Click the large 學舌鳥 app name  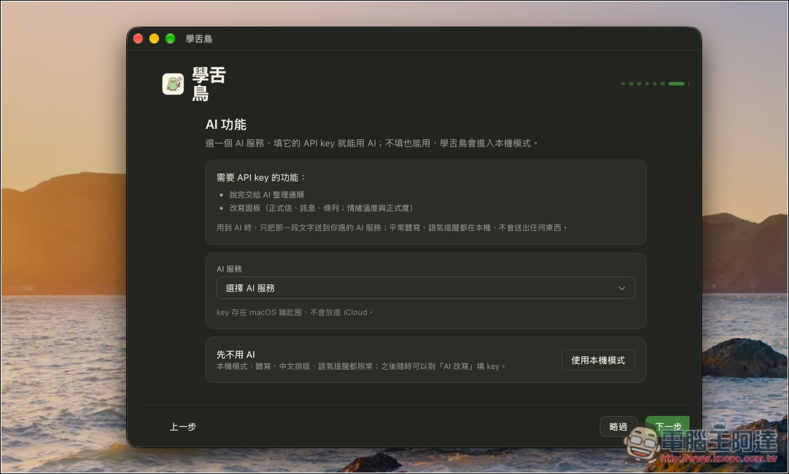(209, 84)
